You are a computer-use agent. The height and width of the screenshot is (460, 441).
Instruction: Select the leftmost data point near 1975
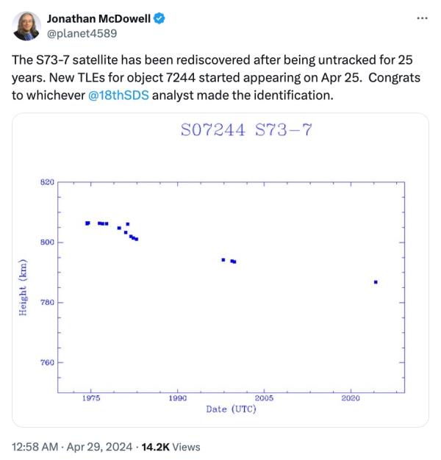pos(87,223)
